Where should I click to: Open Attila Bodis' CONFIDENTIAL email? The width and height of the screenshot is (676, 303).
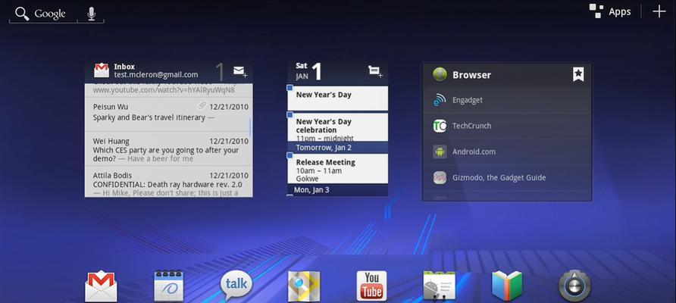pyautogui.click(x=168, y=182)
